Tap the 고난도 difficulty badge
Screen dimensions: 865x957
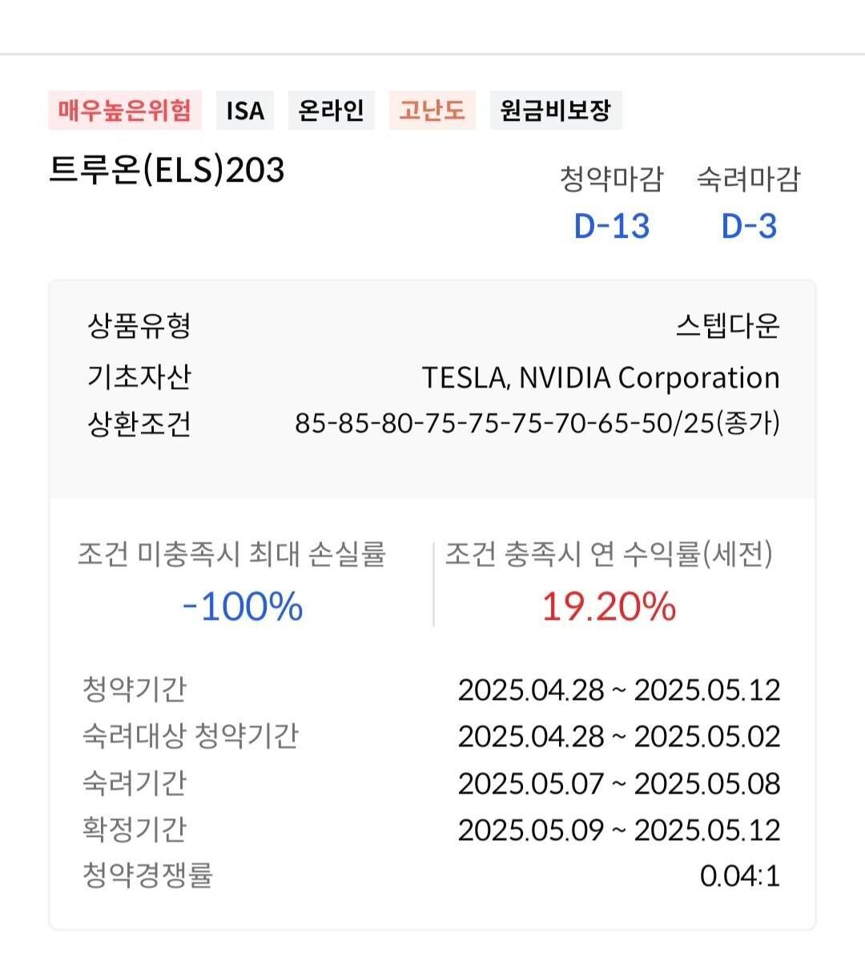pos(432,111)
